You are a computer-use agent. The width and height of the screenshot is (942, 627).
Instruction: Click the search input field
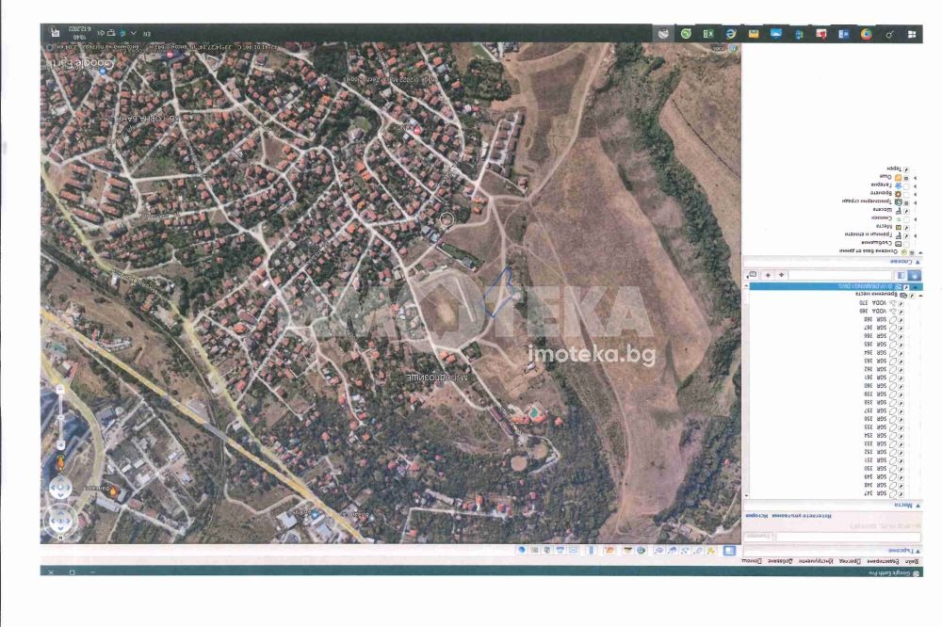848,537
